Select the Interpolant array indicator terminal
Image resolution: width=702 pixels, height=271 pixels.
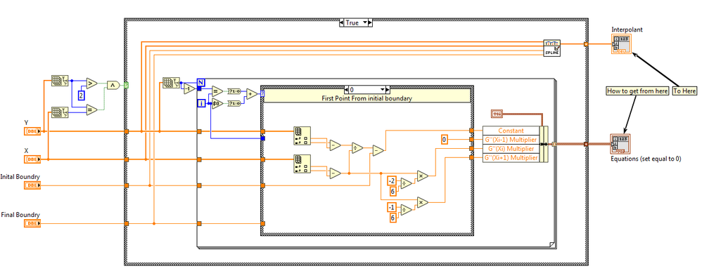(621, 44)
